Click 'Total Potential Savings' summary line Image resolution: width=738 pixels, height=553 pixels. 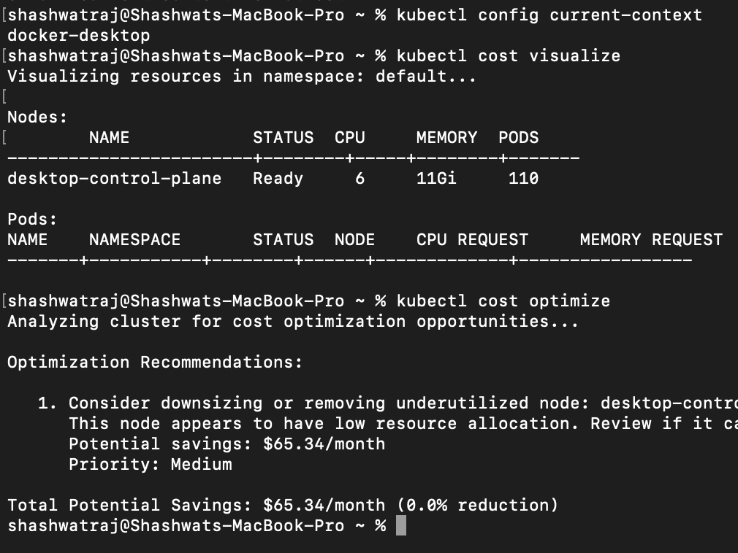[283, 505]
